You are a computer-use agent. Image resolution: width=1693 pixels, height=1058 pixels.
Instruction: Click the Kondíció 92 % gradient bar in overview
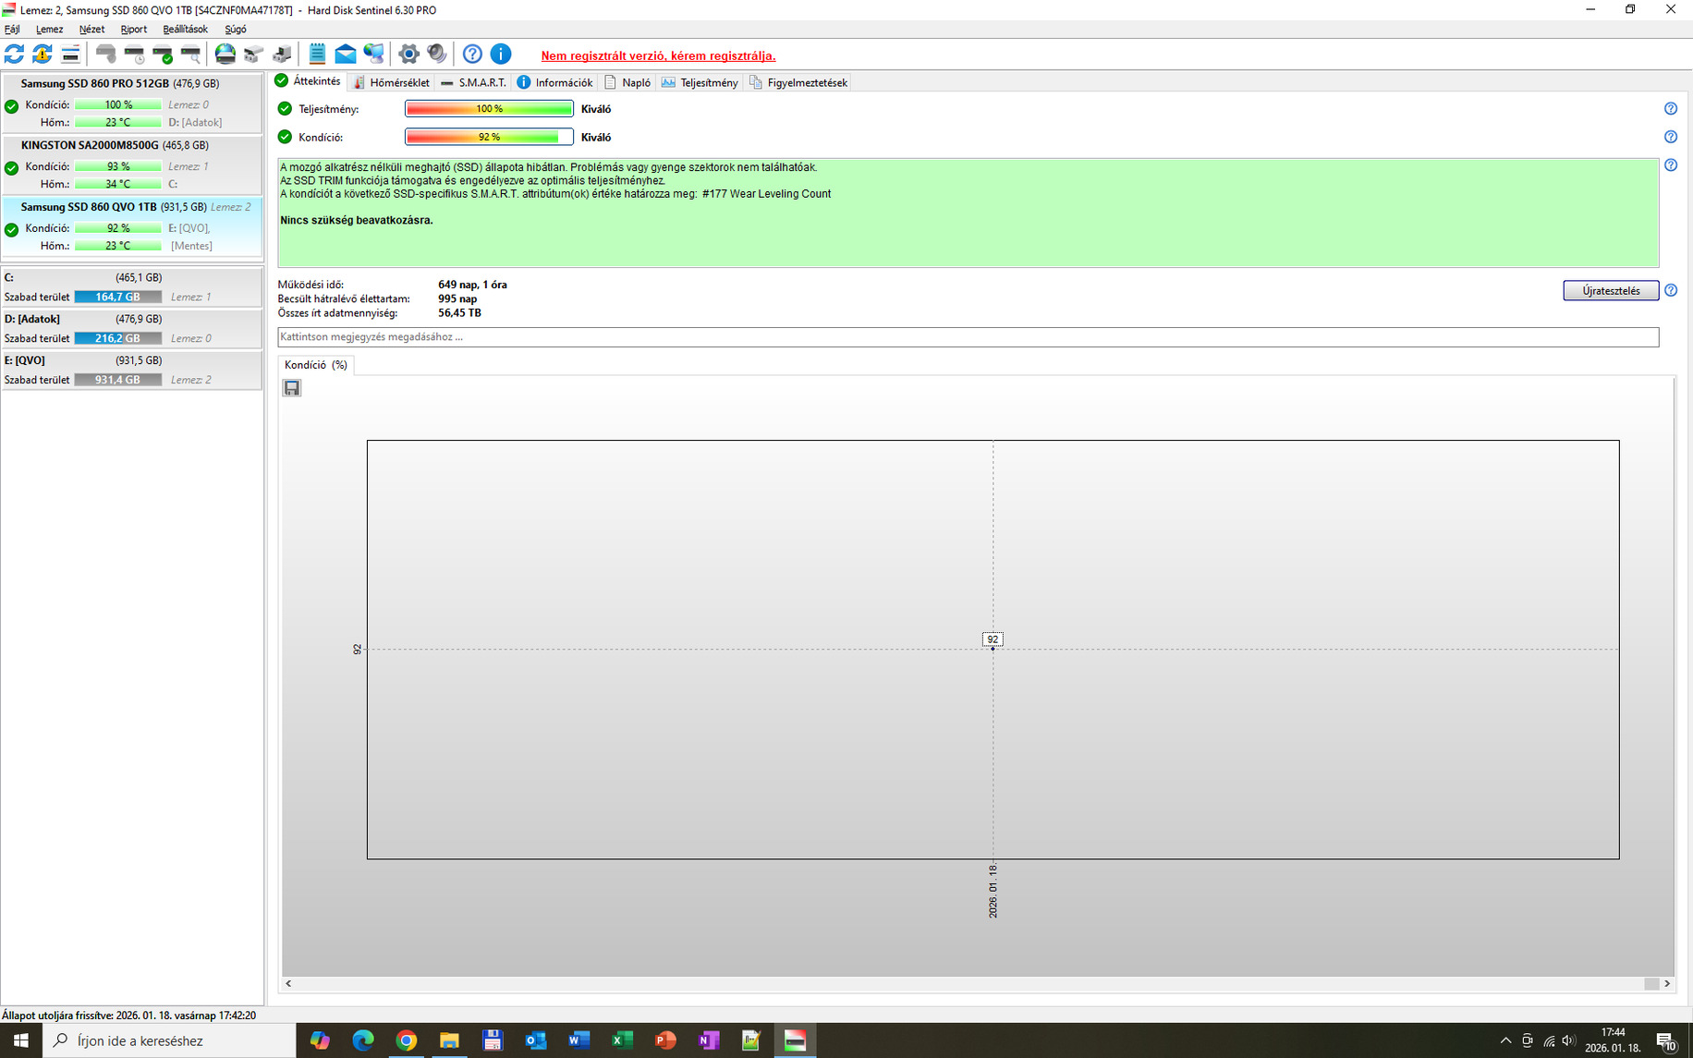pyautogui.click(x=489, y=137)
